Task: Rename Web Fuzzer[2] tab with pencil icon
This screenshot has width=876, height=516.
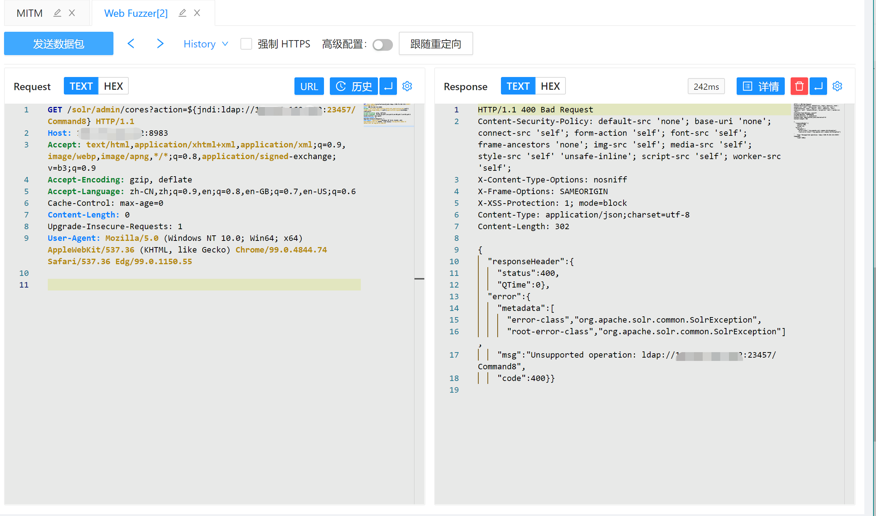Action: pos(182,13)
